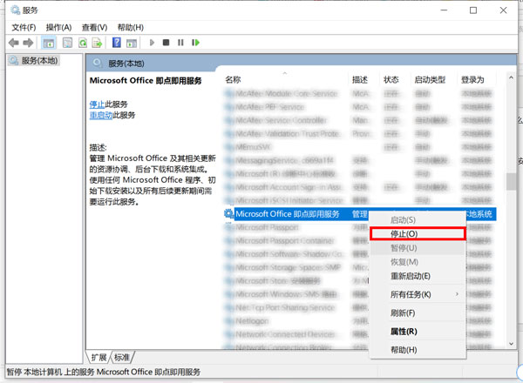Go back with the toolbar back arrow
Image resolution: width=523 pixels, height=383 pixels.
point(14,43)
